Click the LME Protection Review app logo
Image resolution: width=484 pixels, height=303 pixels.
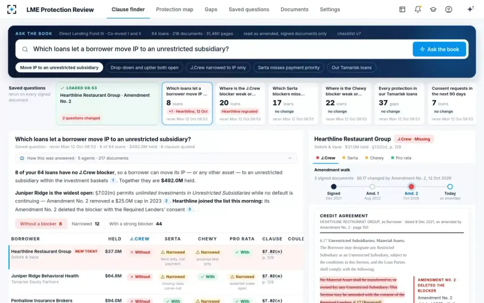point(12,9)
